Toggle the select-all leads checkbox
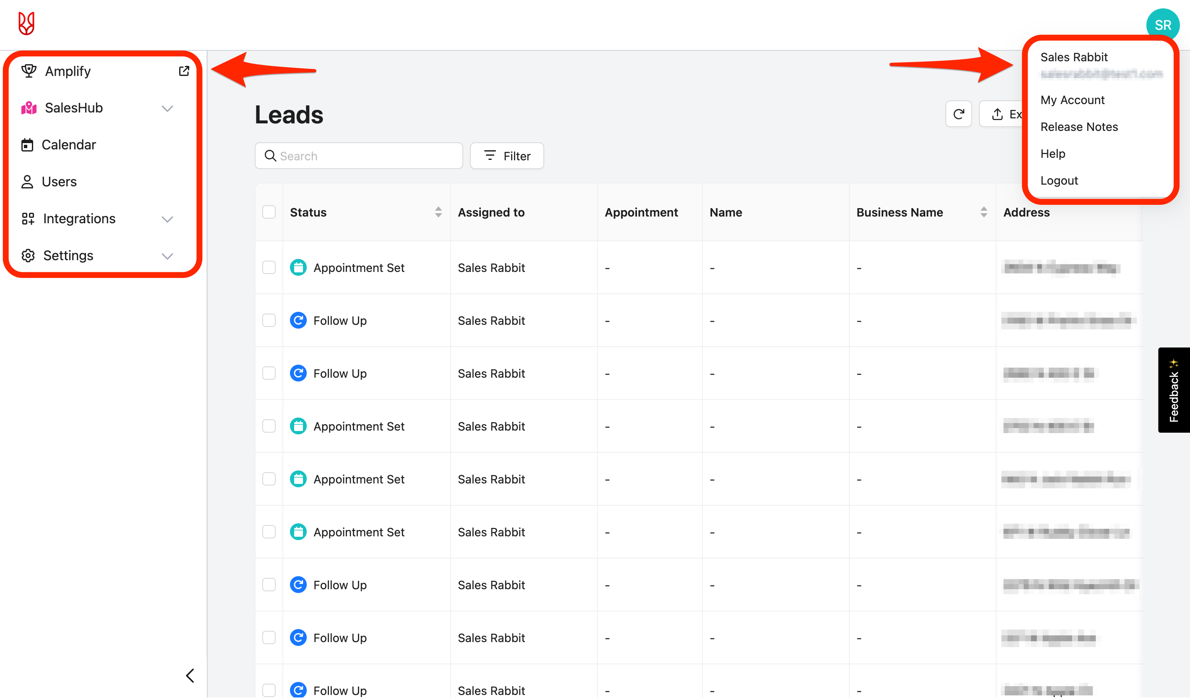This screenshot has width=1190, height=700. [x=269, y=212]
